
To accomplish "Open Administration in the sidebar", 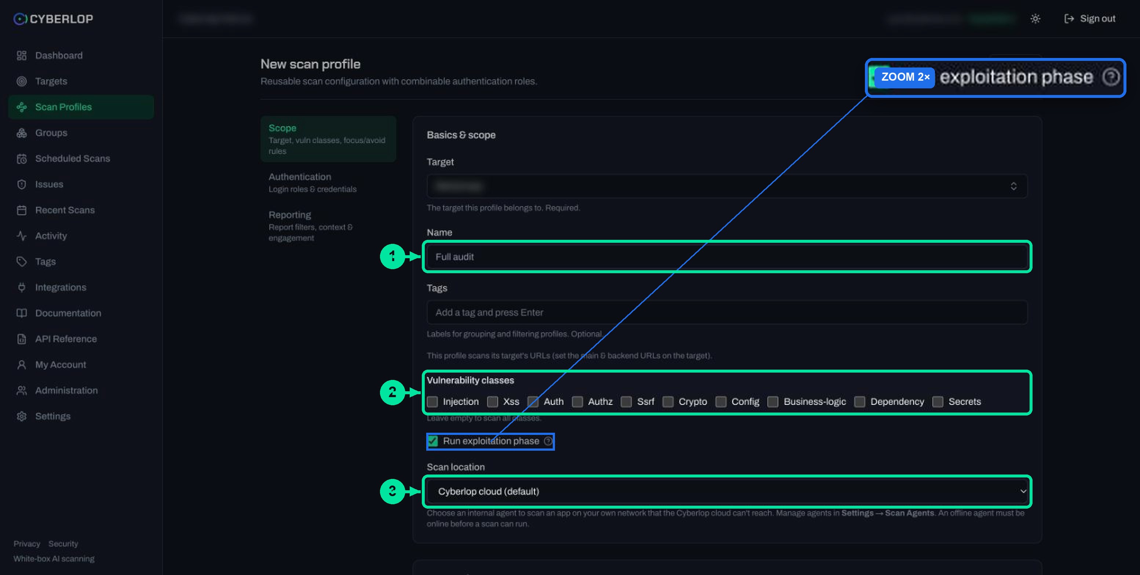I will 66,391.
